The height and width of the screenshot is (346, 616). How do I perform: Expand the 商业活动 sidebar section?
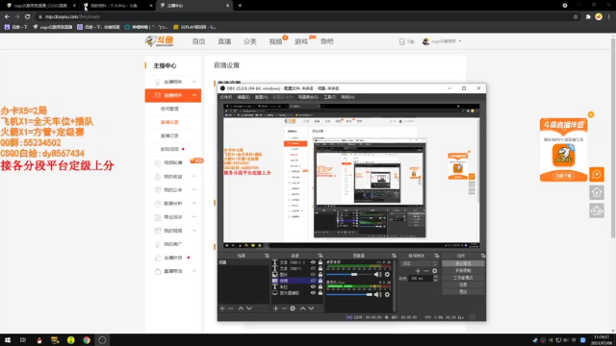click(194, 217)
